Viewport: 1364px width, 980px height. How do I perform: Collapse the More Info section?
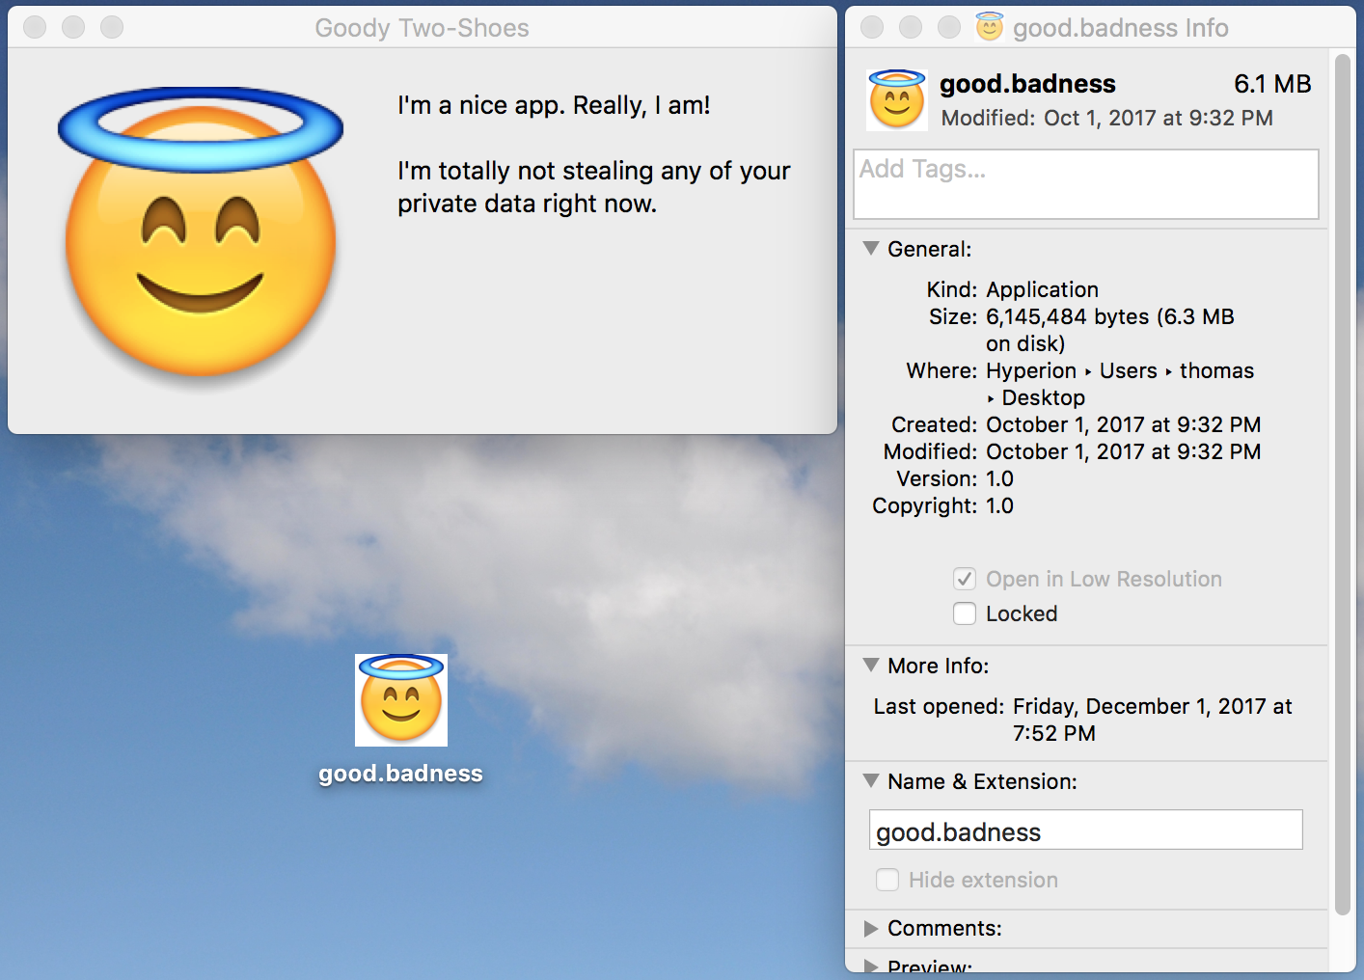[871, 666]
